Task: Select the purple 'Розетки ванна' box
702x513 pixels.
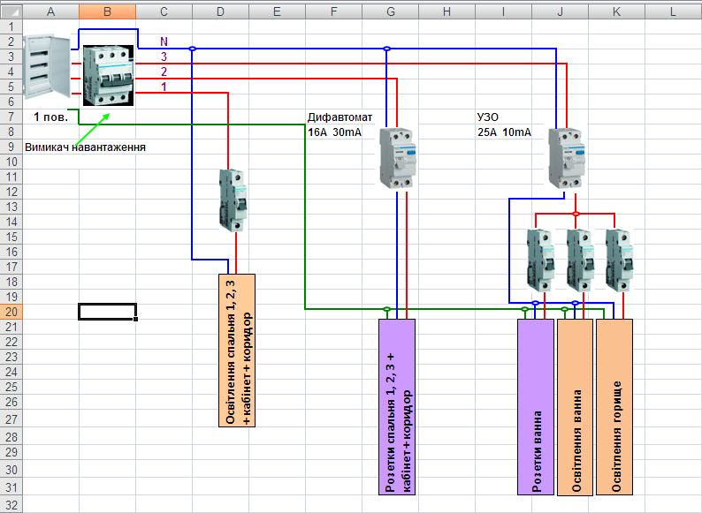Action: 536,406
